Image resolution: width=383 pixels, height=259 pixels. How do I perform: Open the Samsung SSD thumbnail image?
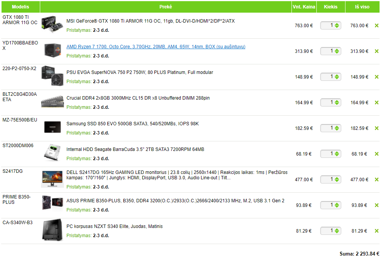pyautogui.click(x=52, y=127)
